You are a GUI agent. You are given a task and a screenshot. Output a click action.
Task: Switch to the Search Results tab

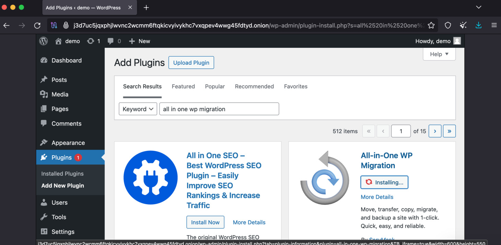[x=142, y=87]
